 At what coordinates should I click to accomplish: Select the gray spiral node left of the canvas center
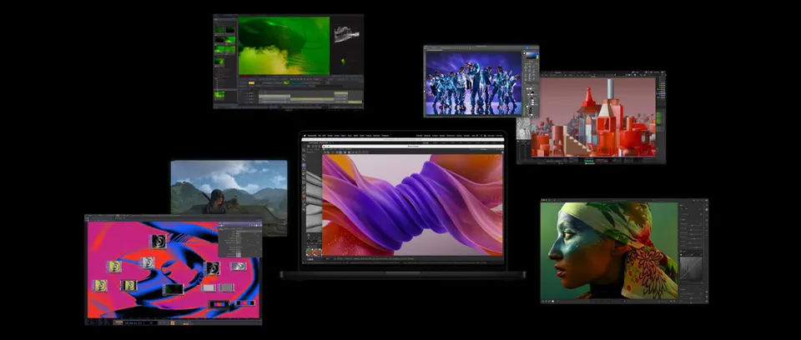click(148, 262)
